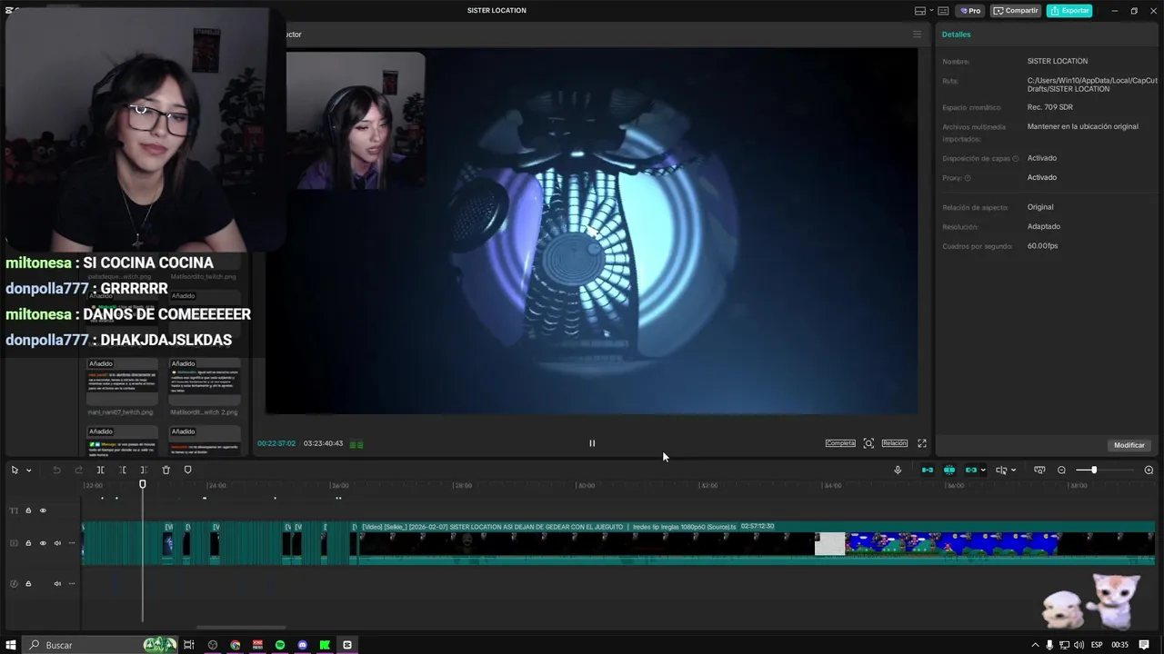Zoom in the timeline with plus icon
This screenshot has height=654, width=1164.
[1149, 470]
